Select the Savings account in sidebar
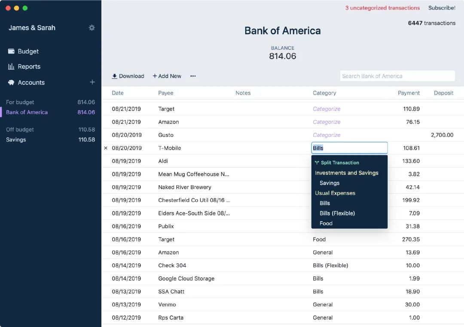 pyautogui.click(x=16, y=140)
